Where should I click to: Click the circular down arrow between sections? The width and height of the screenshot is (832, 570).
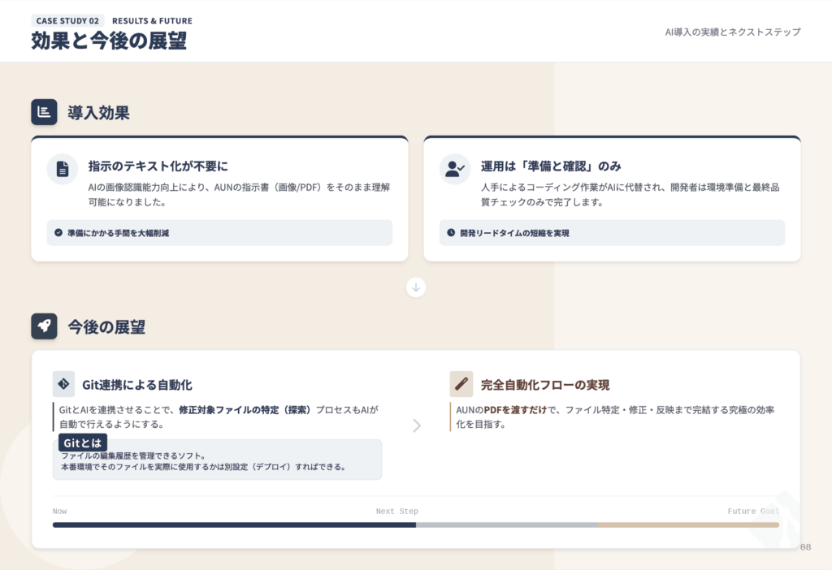[416, 287]
